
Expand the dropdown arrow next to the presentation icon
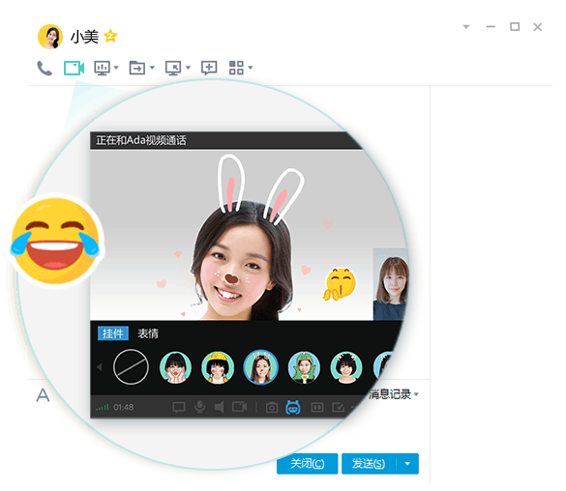coord(116,68)
